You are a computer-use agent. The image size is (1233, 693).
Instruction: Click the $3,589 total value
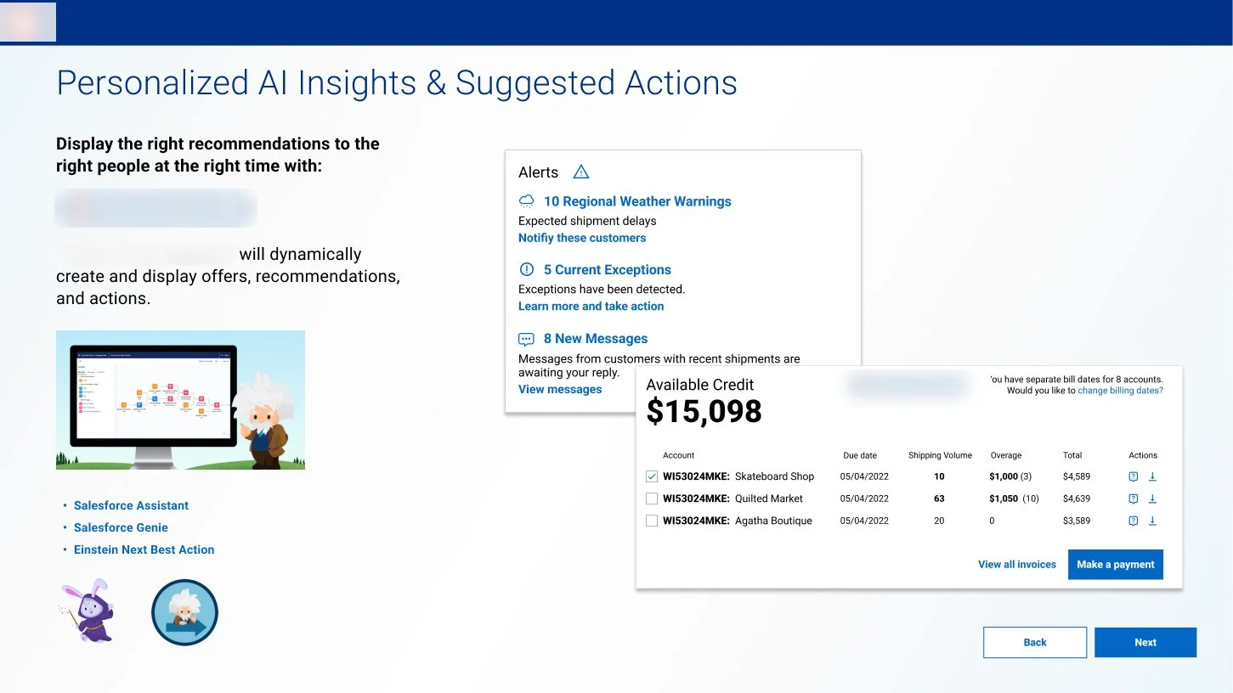coord(1077,521)
